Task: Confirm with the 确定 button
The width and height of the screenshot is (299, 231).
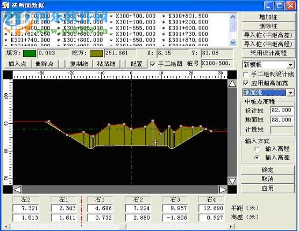Action: point(267,170)
